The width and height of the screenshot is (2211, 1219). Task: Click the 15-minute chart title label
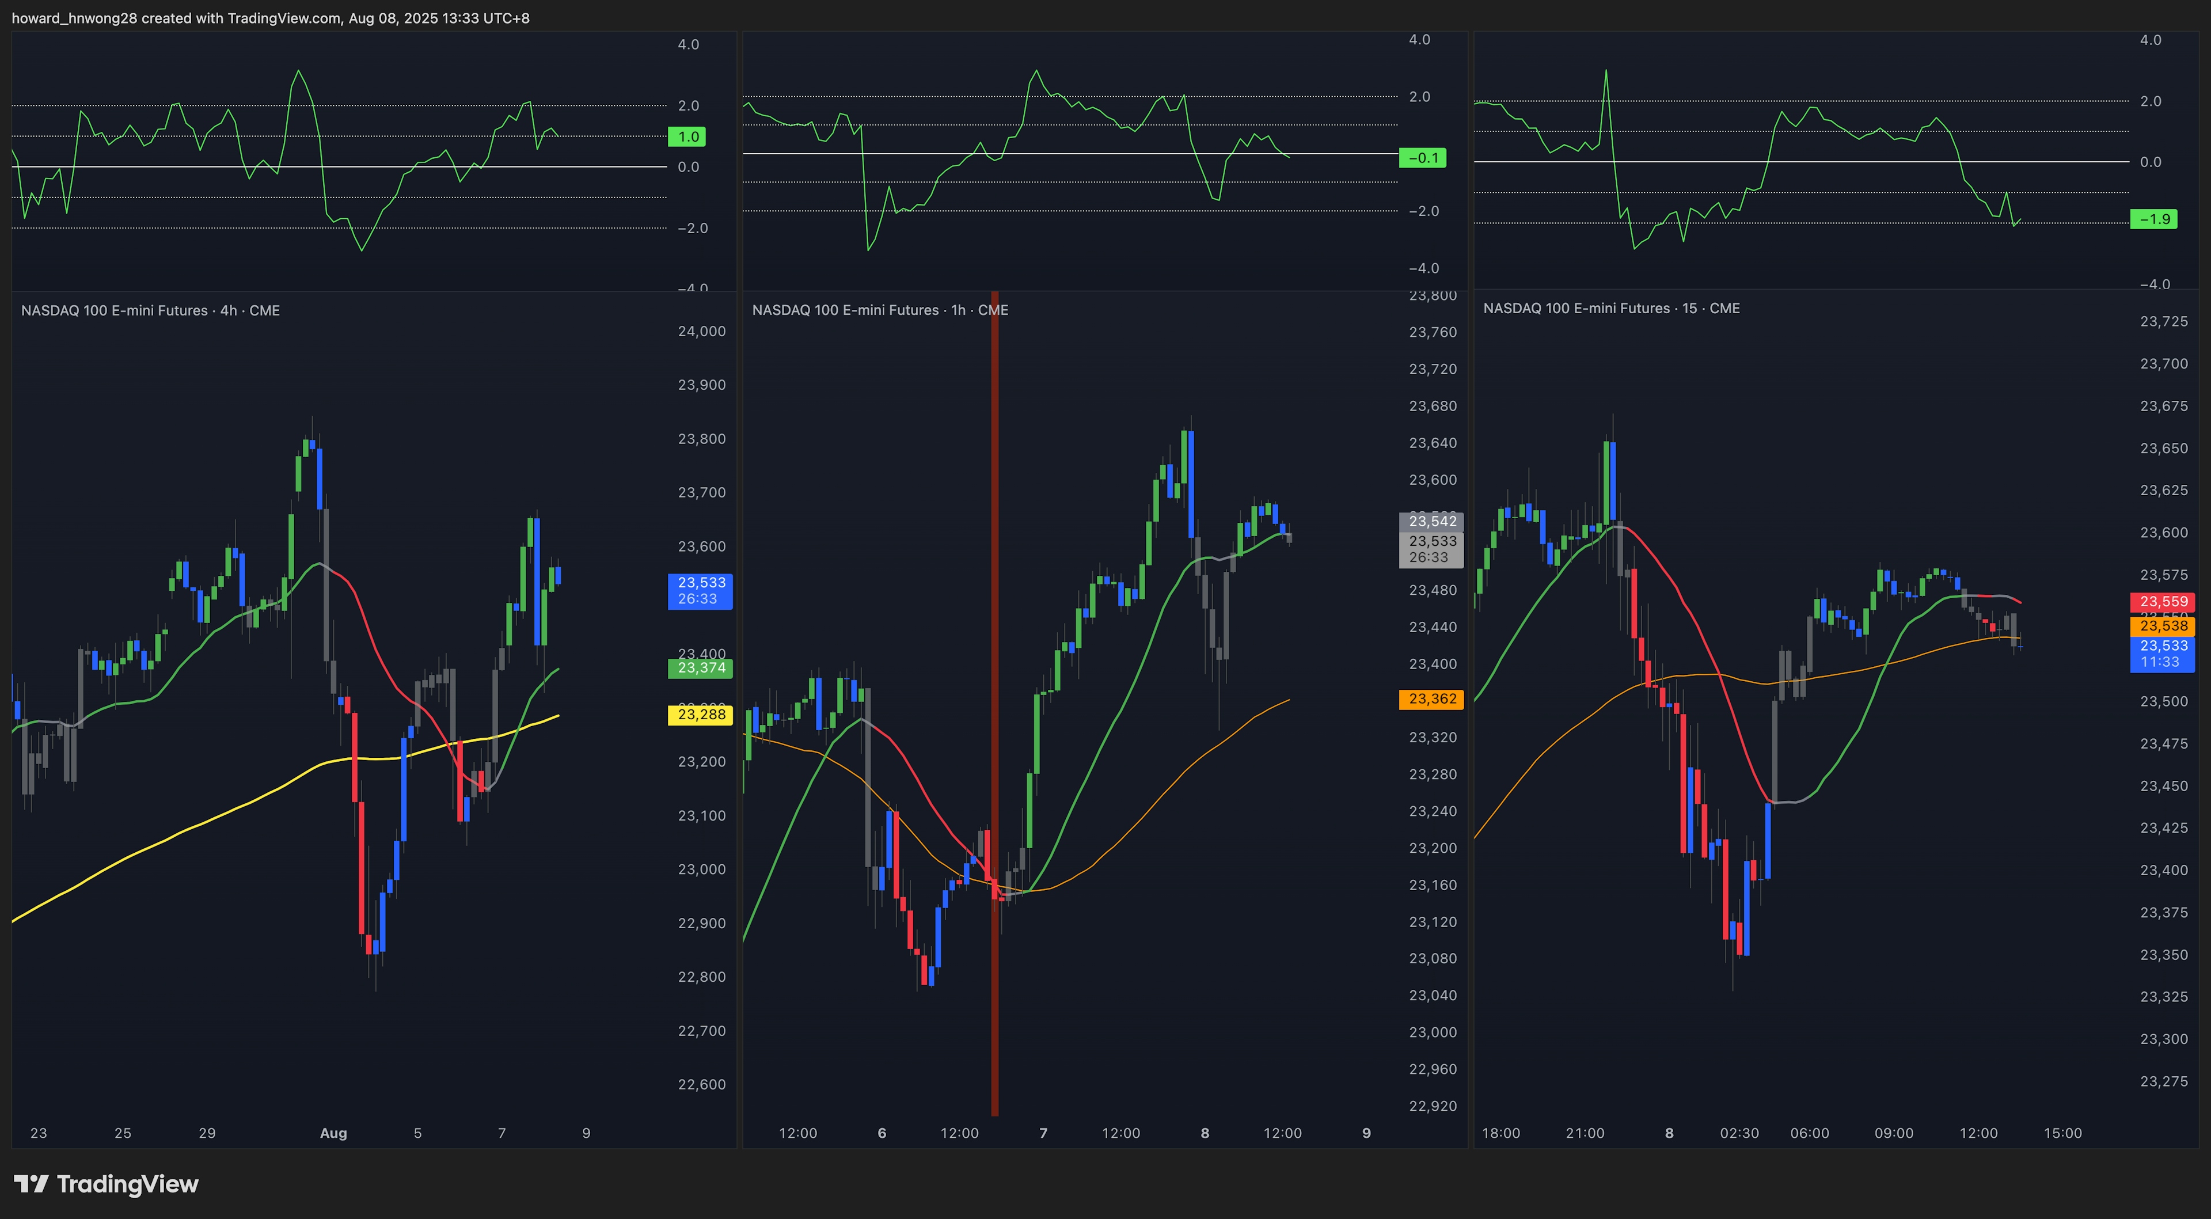[x=1611, y=308]
